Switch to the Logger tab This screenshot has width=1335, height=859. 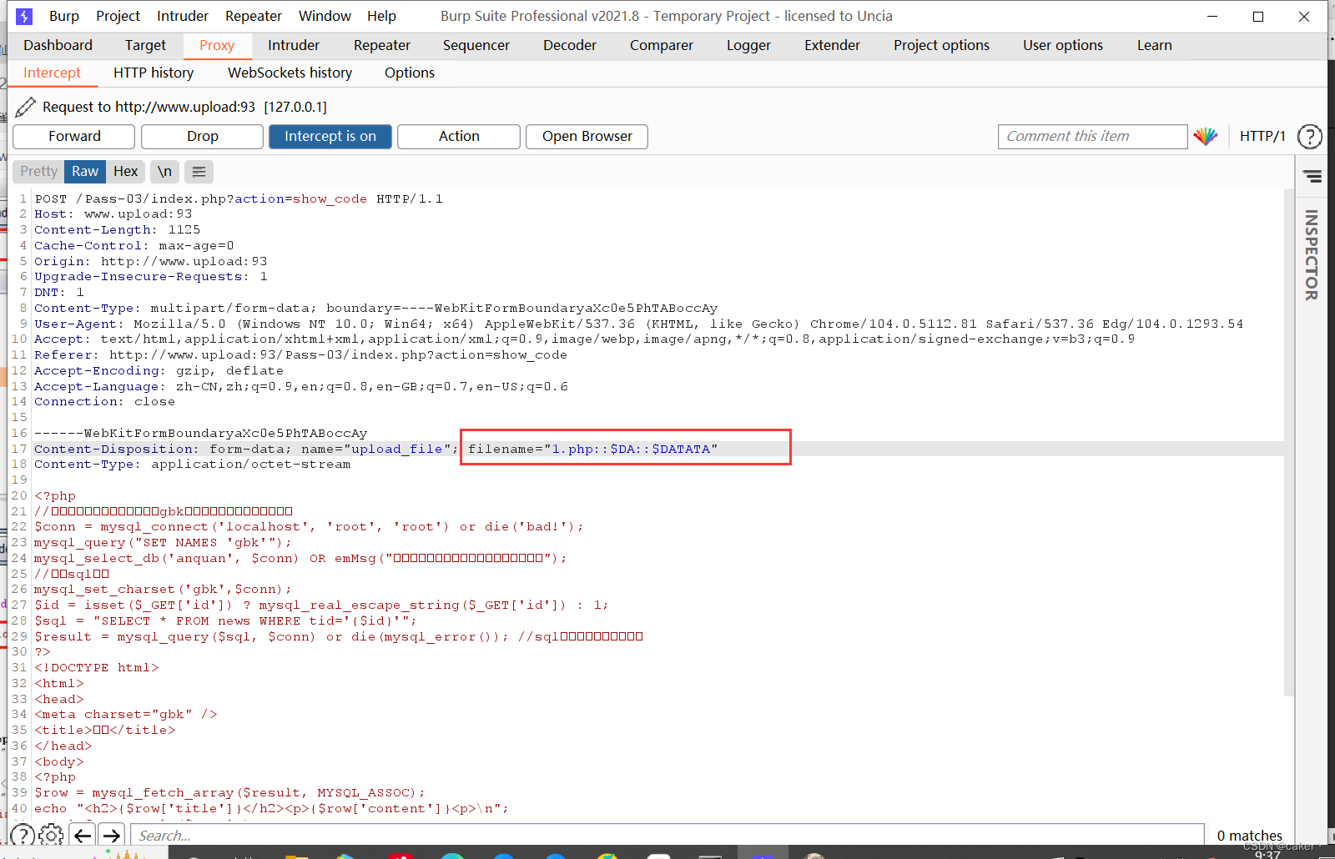click(748, 45)
